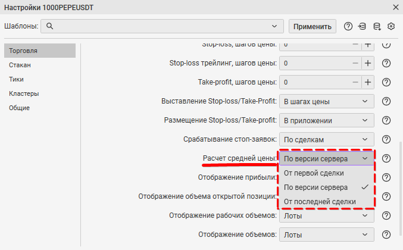The image size is (403, 250).
Task: Open the templates gear settings icon
Action: pos(391,26)
